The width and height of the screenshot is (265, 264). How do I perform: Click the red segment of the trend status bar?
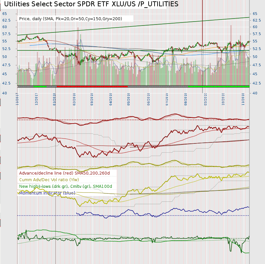coord(92,86)
